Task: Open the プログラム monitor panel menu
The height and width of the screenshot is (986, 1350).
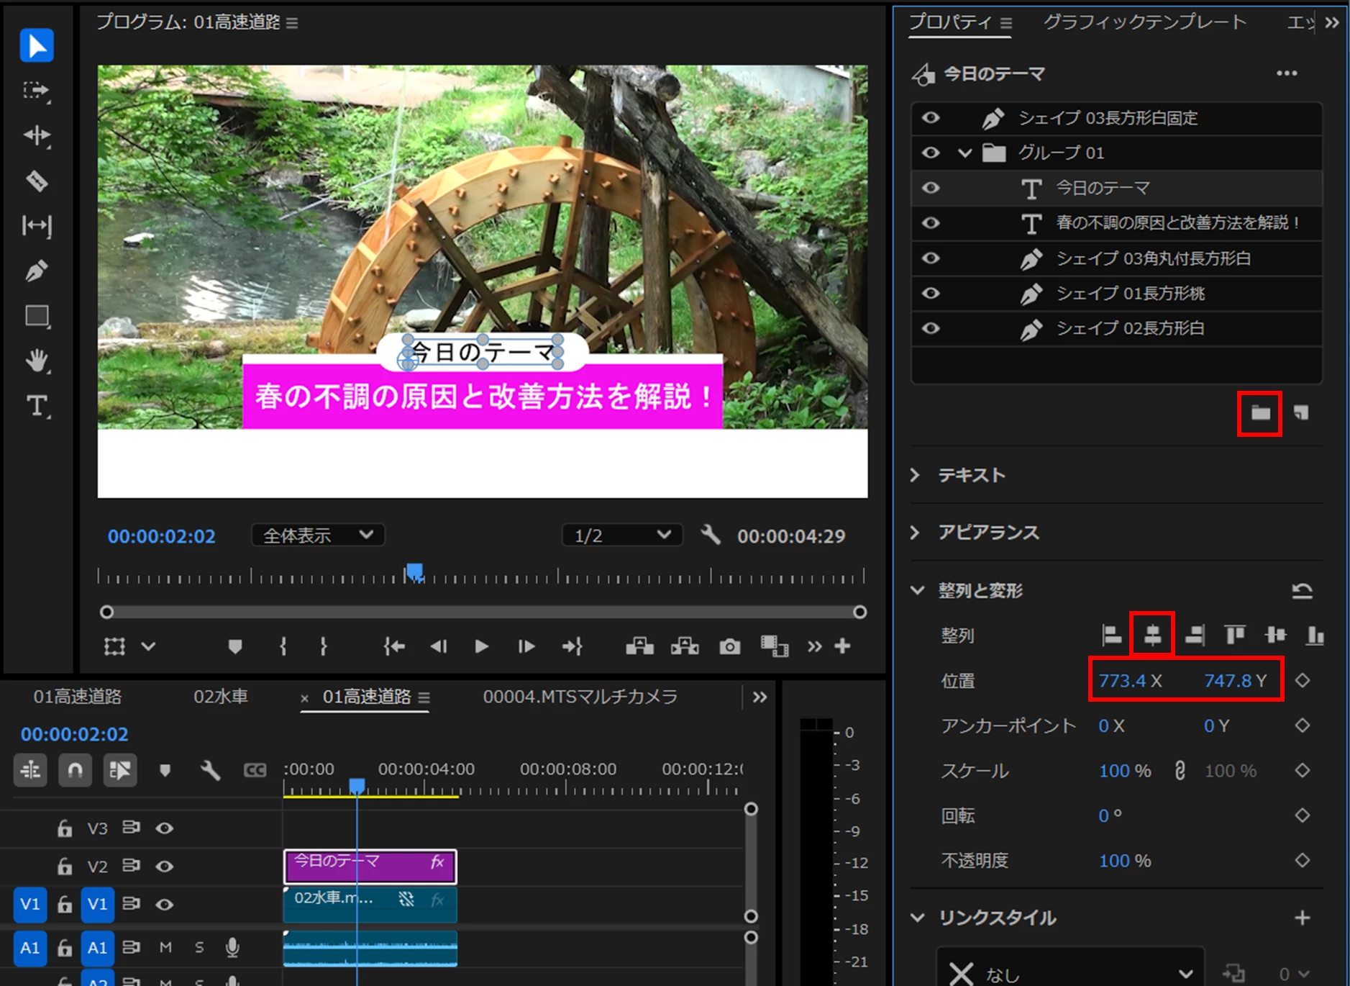Action: coord(292,23)
